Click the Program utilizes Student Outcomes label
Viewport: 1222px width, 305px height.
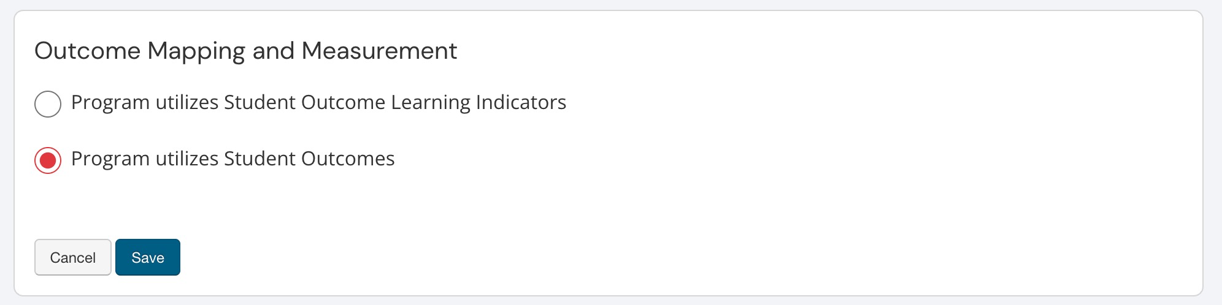point(232,159)
